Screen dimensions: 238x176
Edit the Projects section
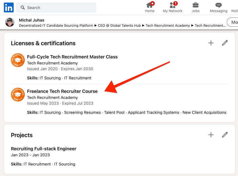(225, 135)
